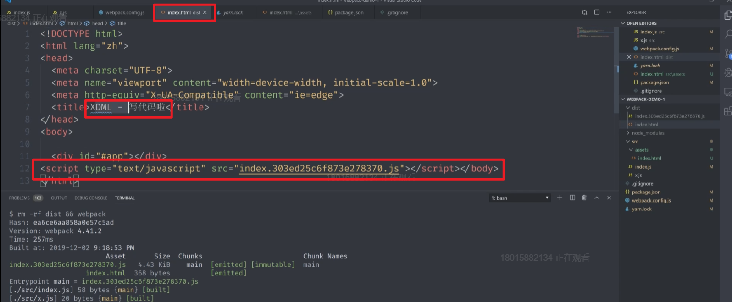Open Remote Explorer view in the activity bar

728,92
